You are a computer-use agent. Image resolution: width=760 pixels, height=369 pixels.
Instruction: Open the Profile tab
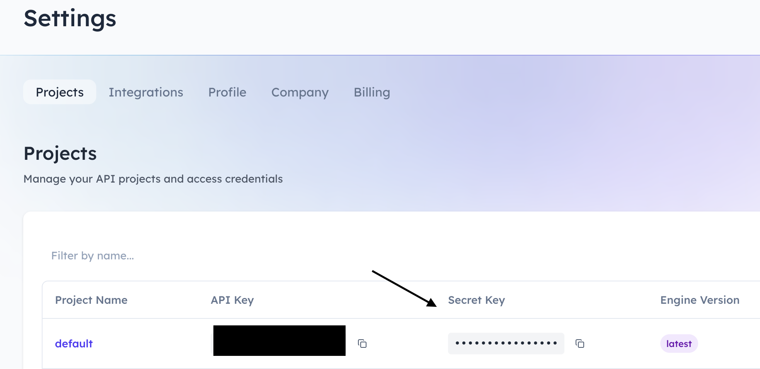coord(227,92)
